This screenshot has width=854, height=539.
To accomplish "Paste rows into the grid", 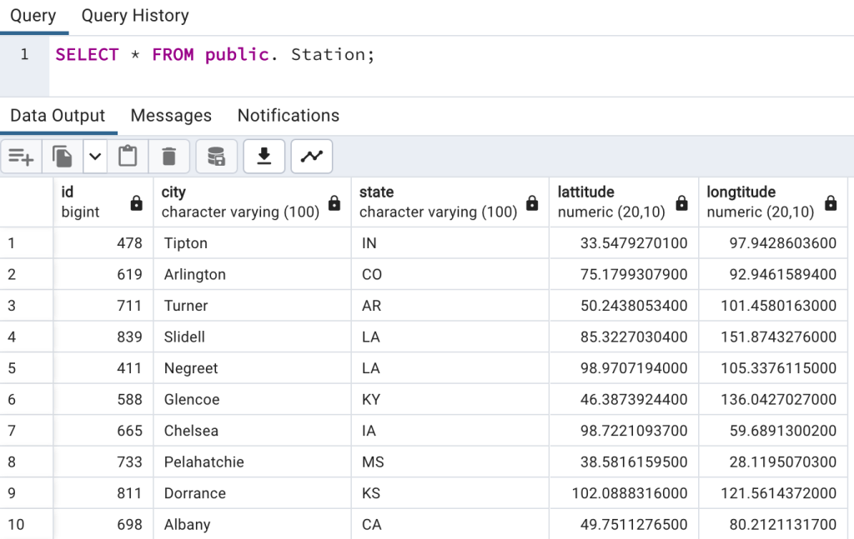I will (x=128, y=156).
